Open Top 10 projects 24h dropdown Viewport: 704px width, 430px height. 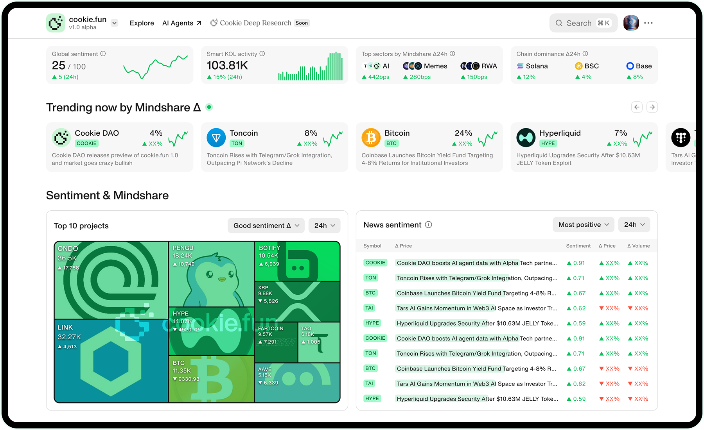click(325, 226)
